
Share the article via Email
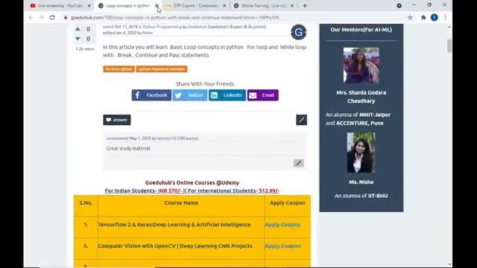[263, 95]
